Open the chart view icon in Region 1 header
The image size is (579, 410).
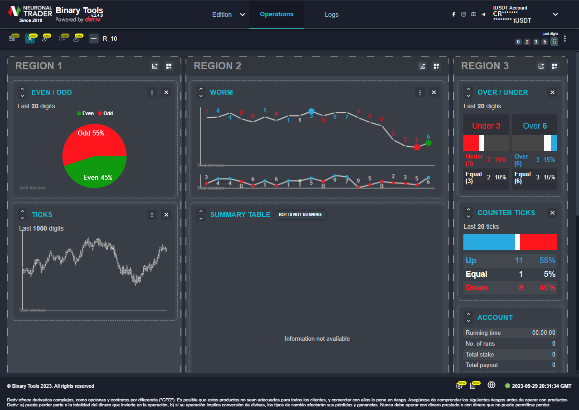pyautogui.click(x=155, y=66)
